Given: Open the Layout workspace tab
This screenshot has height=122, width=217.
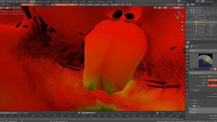Looking at the screenshot, I should point(33,1).
